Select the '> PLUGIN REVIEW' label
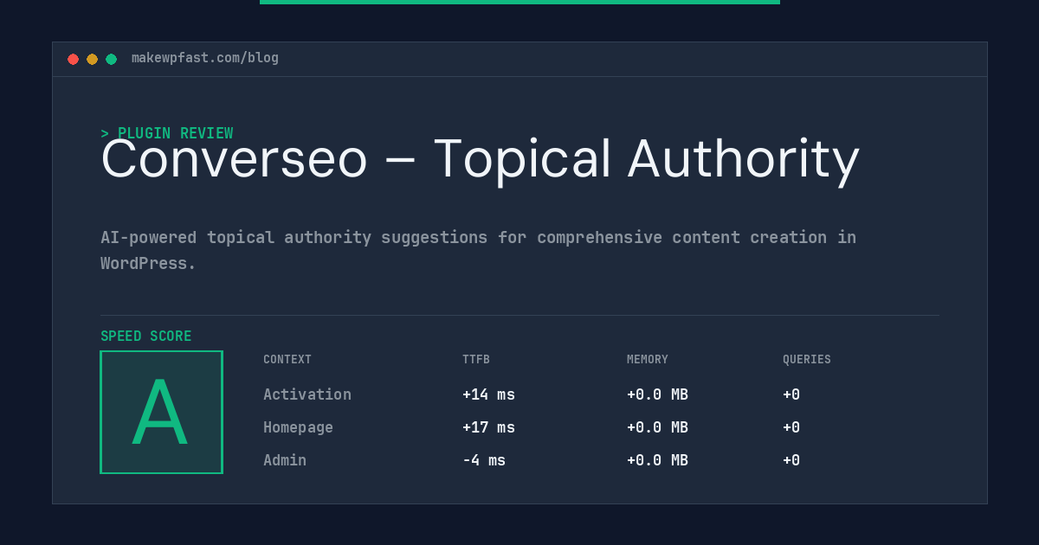 [166, 133]
